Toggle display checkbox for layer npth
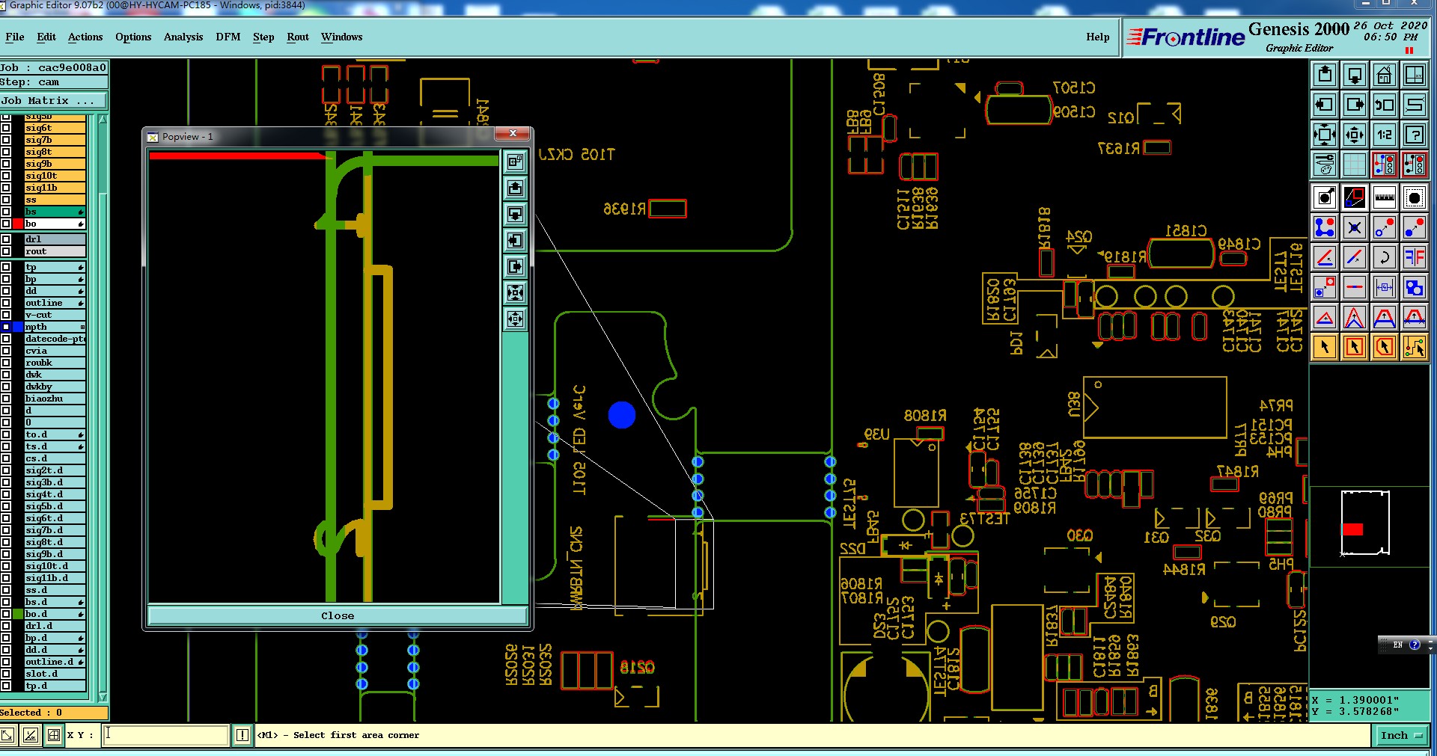The width and height of the screenshot is (1437, 756). tap(6, 327)
